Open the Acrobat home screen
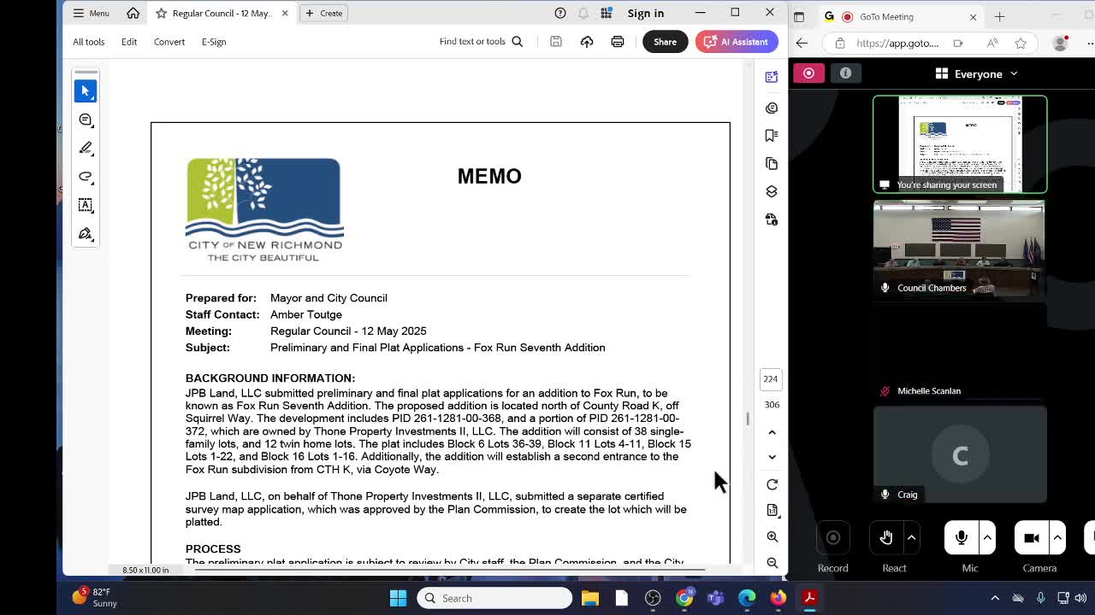 pos(133,13)
